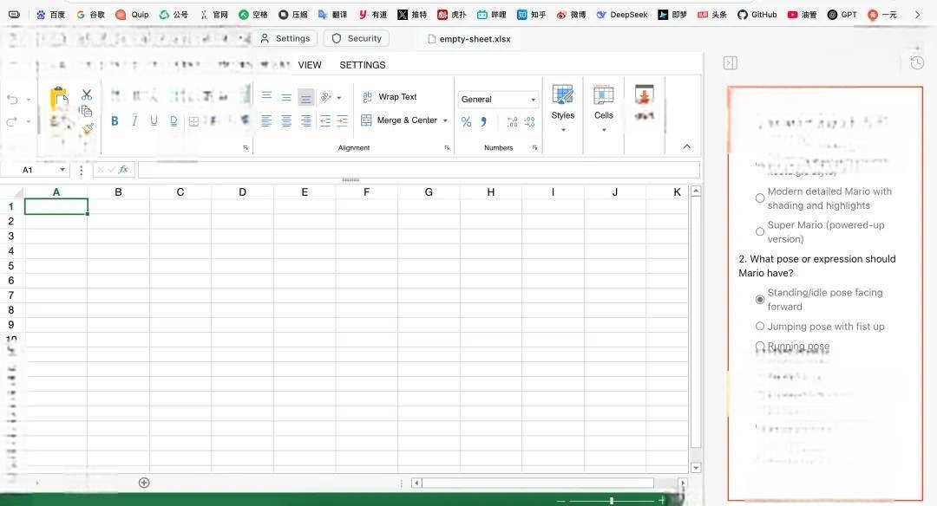Click the text Orientation icon
This screenshot has width=937, height=506.
click(325, 97)
